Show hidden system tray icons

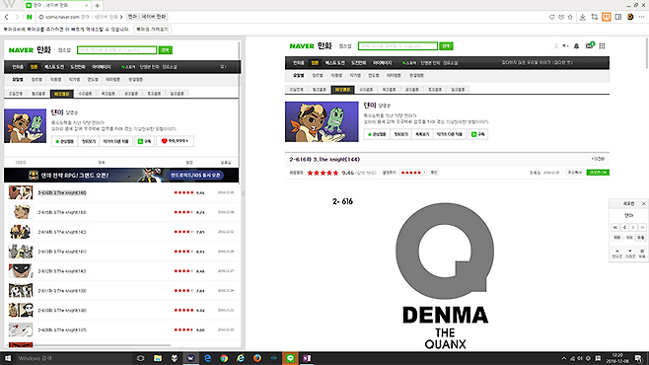click(x=564, y=358)
